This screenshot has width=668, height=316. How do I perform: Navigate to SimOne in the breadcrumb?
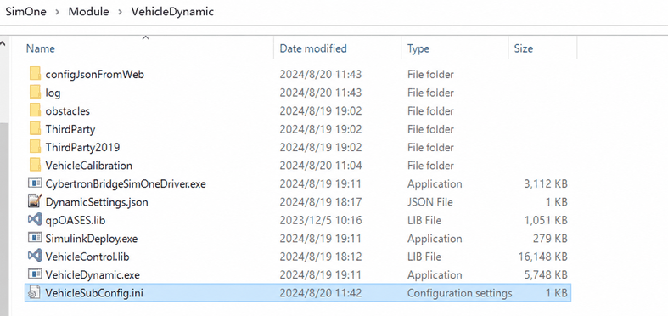pyautogui.click(x=25, y=12)
